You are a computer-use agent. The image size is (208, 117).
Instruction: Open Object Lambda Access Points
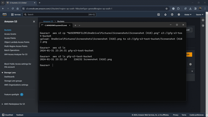17,42
